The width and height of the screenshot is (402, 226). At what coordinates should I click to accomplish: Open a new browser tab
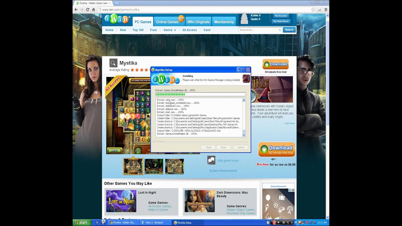116,3
